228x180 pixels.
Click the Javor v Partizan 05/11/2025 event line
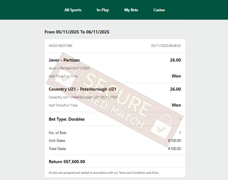[69, 68]
